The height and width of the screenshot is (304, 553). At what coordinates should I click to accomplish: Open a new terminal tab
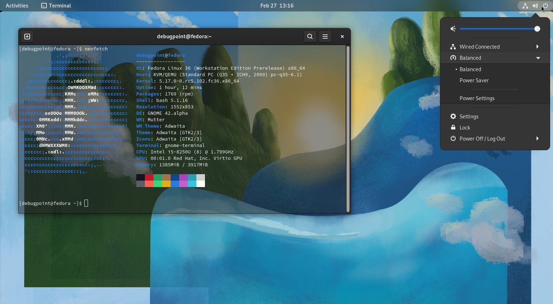(27, 36)
